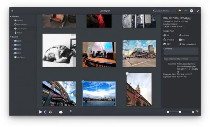Click the enhance icon in the bottom toolbar
210x127 pixels.
[71, 112]
